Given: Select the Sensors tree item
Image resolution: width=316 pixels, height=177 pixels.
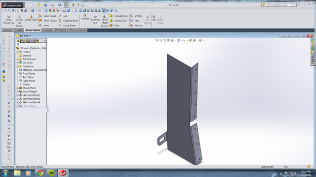Looking at the screenshot, I should (25, 56).
